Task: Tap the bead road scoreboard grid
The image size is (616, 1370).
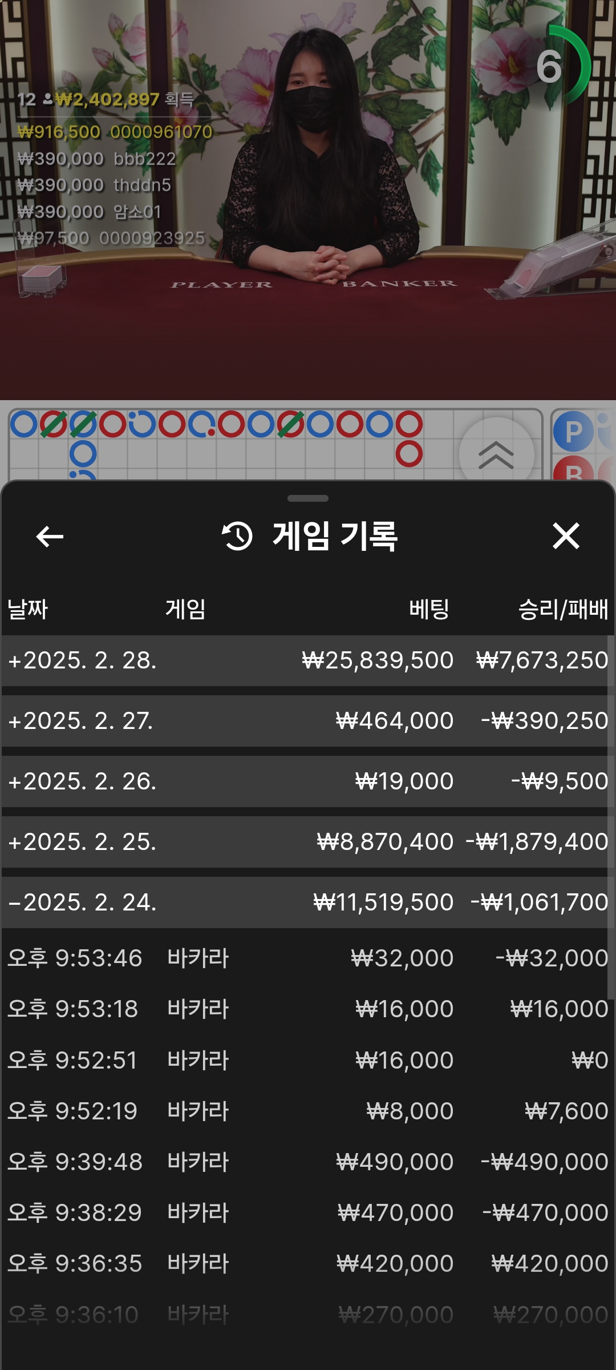Action: tap(275, 444)
